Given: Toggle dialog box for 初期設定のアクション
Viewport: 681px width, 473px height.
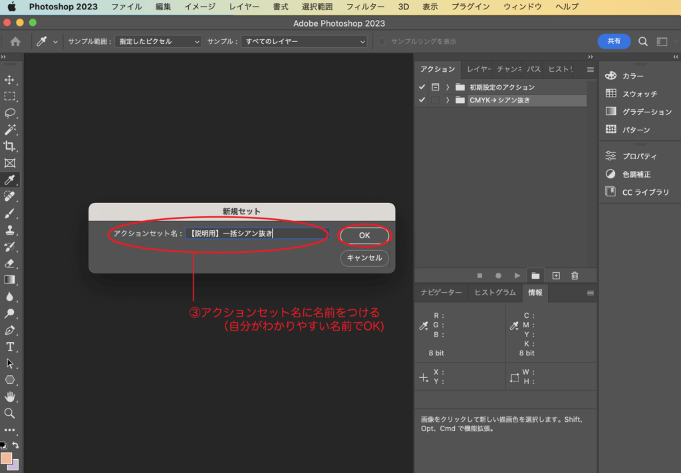Looking at the screenshot, I should (435, 87).
